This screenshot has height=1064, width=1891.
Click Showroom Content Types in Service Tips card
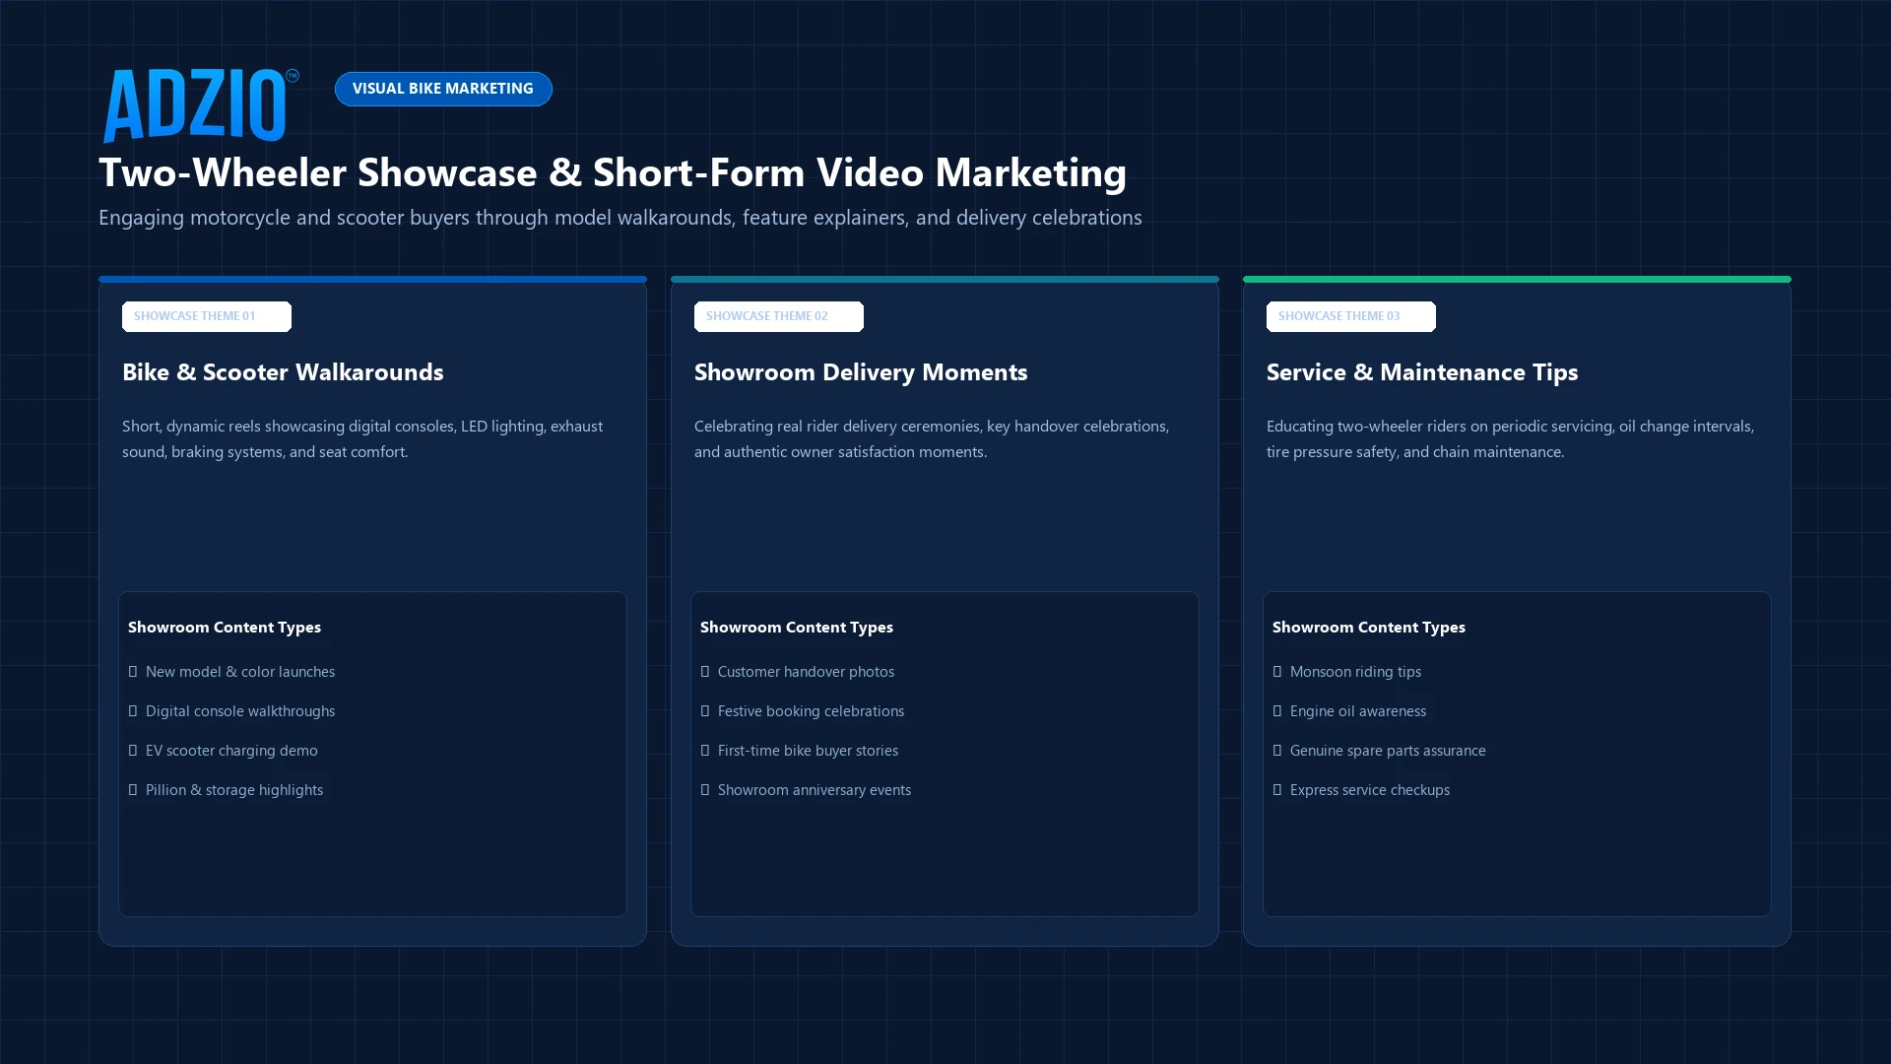click(x=1369, y=628)
